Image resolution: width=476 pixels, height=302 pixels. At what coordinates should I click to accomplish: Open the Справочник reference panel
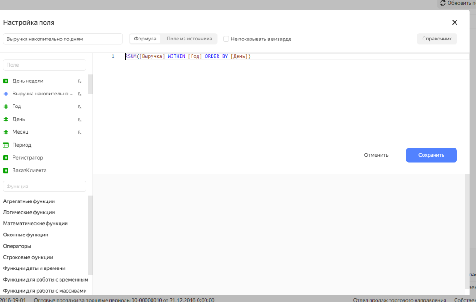click(x=437, y=39)
